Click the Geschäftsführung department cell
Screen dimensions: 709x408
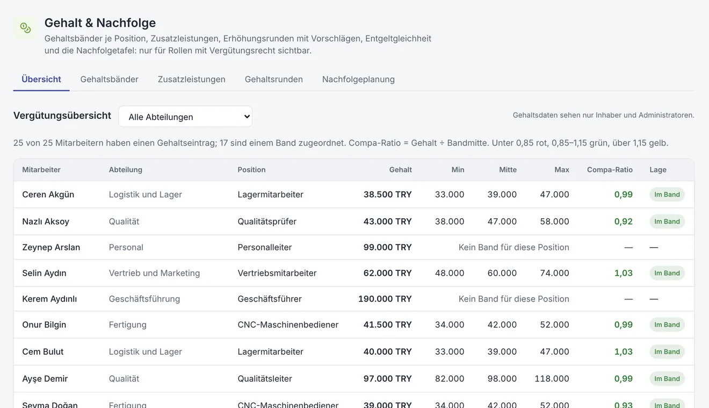[x=144, y=299]
